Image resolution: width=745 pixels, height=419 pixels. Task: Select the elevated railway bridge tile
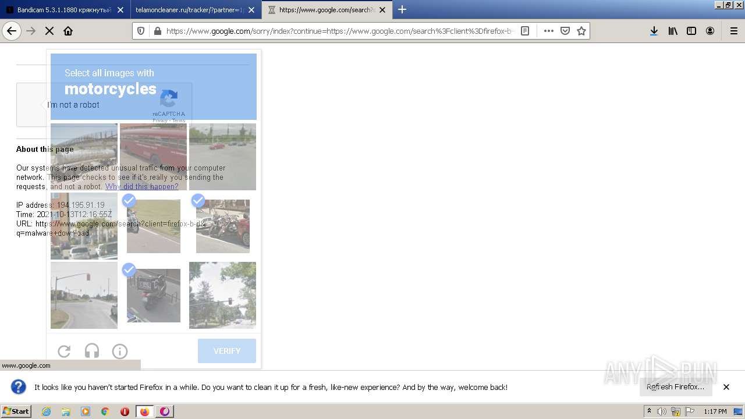tap(84, 157)
